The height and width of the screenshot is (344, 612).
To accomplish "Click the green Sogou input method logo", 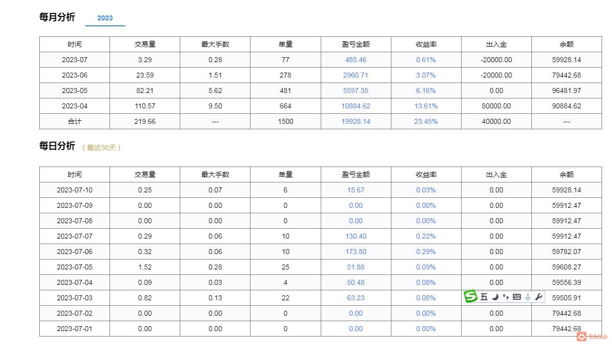I will click(470, 297).
